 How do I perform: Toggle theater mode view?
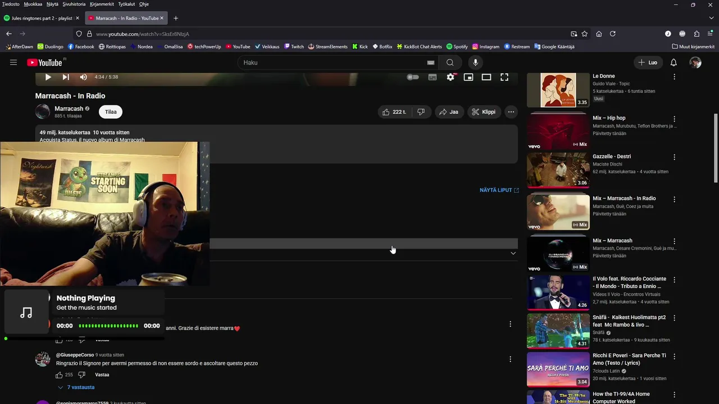[x=486, y=77]
